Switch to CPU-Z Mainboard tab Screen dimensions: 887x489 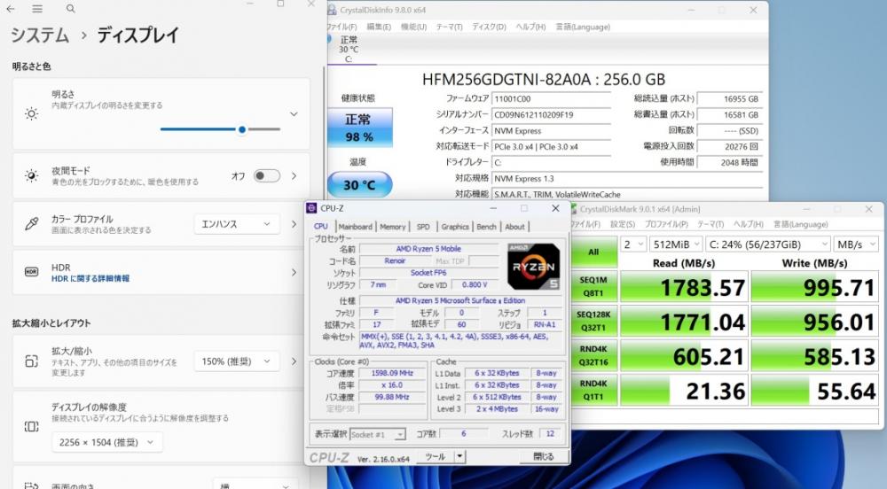(x=356, y=227)
